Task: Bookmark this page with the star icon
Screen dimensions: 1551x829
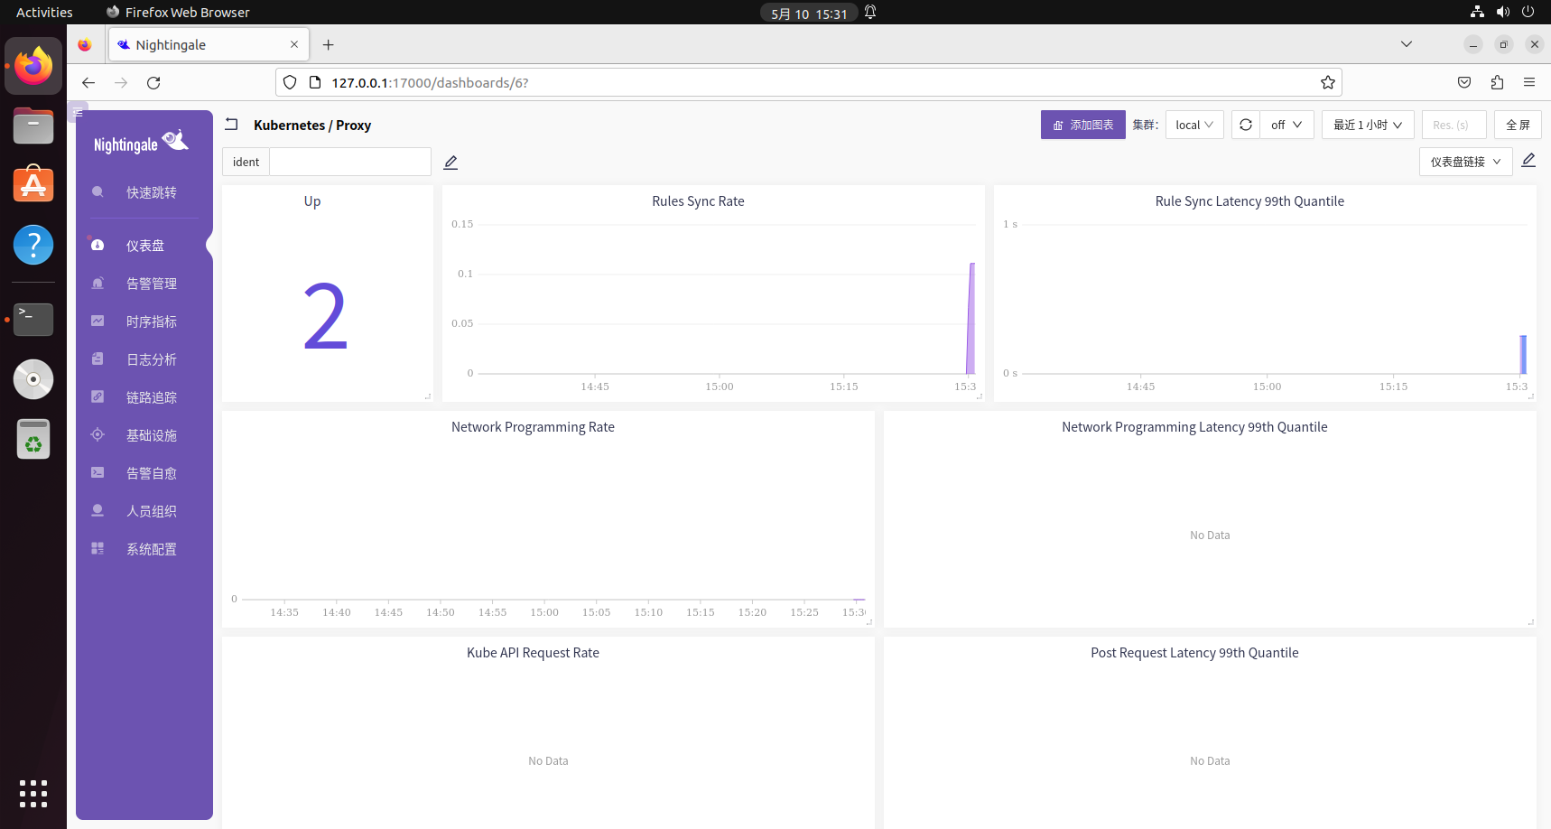Action: (x=1328, y=82)
